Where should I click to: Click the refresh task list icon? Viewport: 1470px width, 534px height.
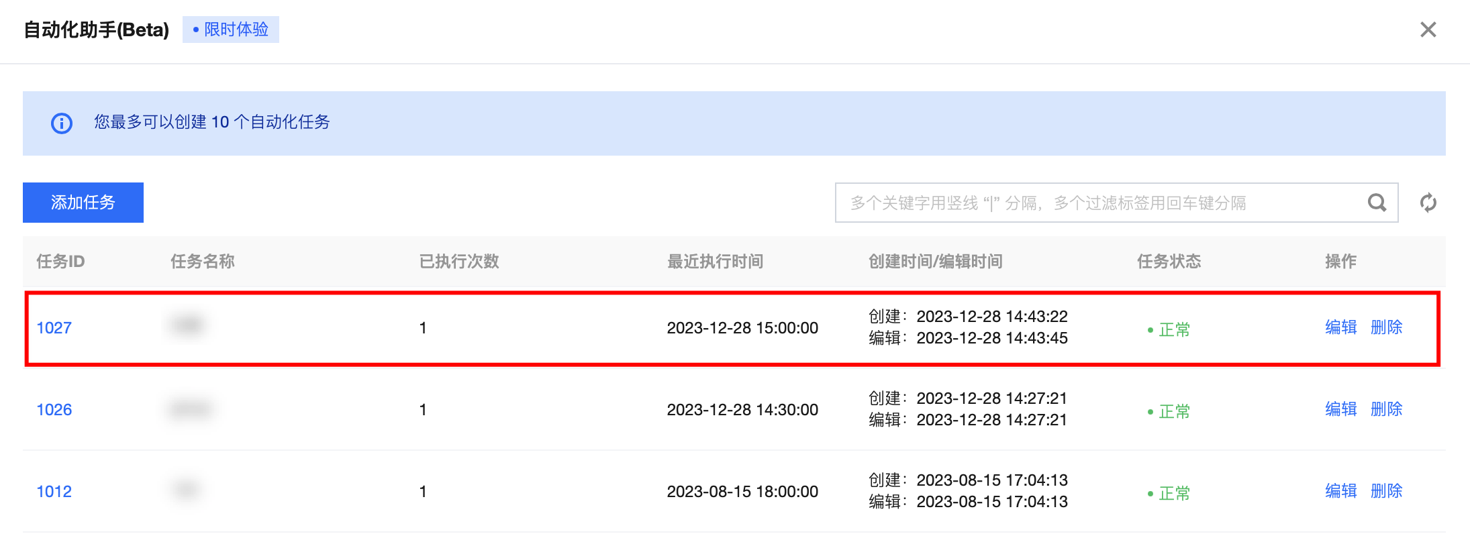pyautogui.click(x=1428, y=203)
